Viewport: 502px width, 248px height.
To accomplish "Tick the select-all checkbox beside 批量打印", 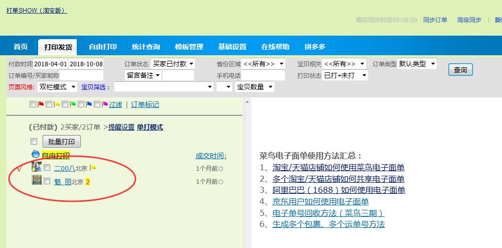I will pos(34,142).
